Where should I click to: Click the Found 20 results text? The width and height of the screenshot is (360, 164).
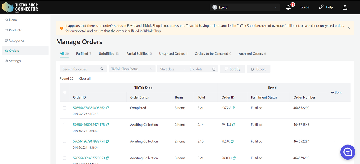[67, 79]
